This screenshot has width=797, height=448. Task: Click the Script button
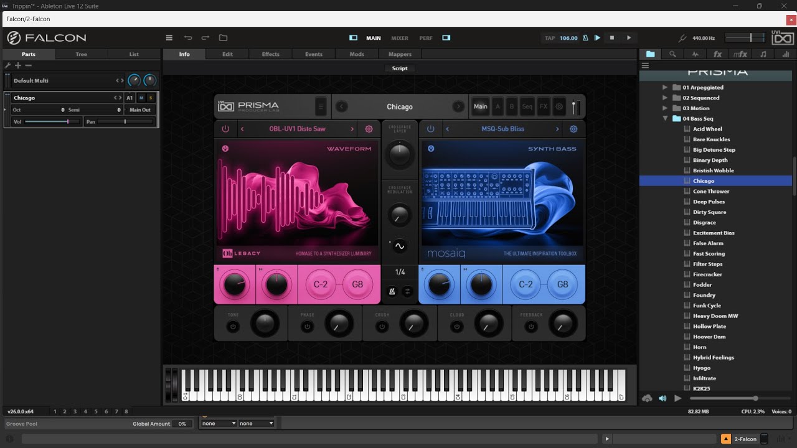400,68
